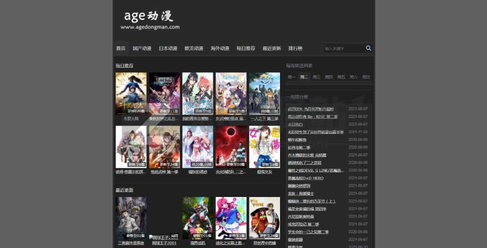Open the 国产动漫 navigation menu
This screenshot has height=248, width=487.
[142, 48]
